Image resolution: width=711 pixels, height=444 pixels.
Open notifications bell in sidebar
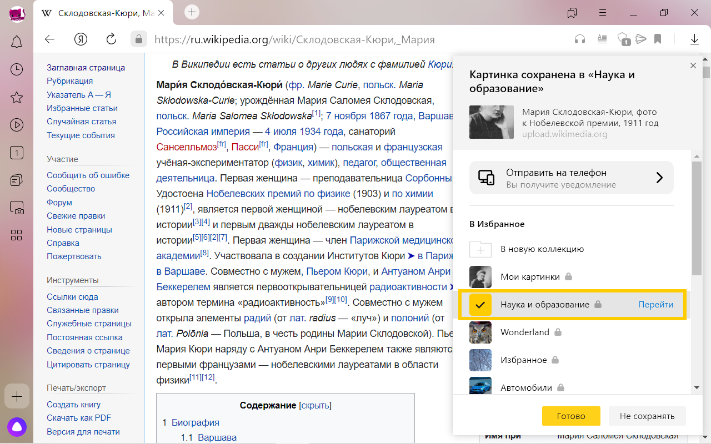pos(17,42)
